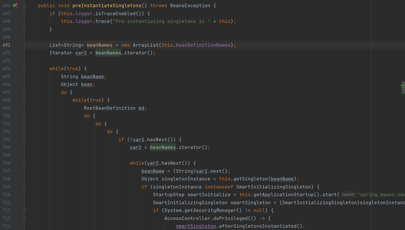Click 'doPrivileged' on line 713
This screenshot has height=230, width=405.
tap(231, 218)
